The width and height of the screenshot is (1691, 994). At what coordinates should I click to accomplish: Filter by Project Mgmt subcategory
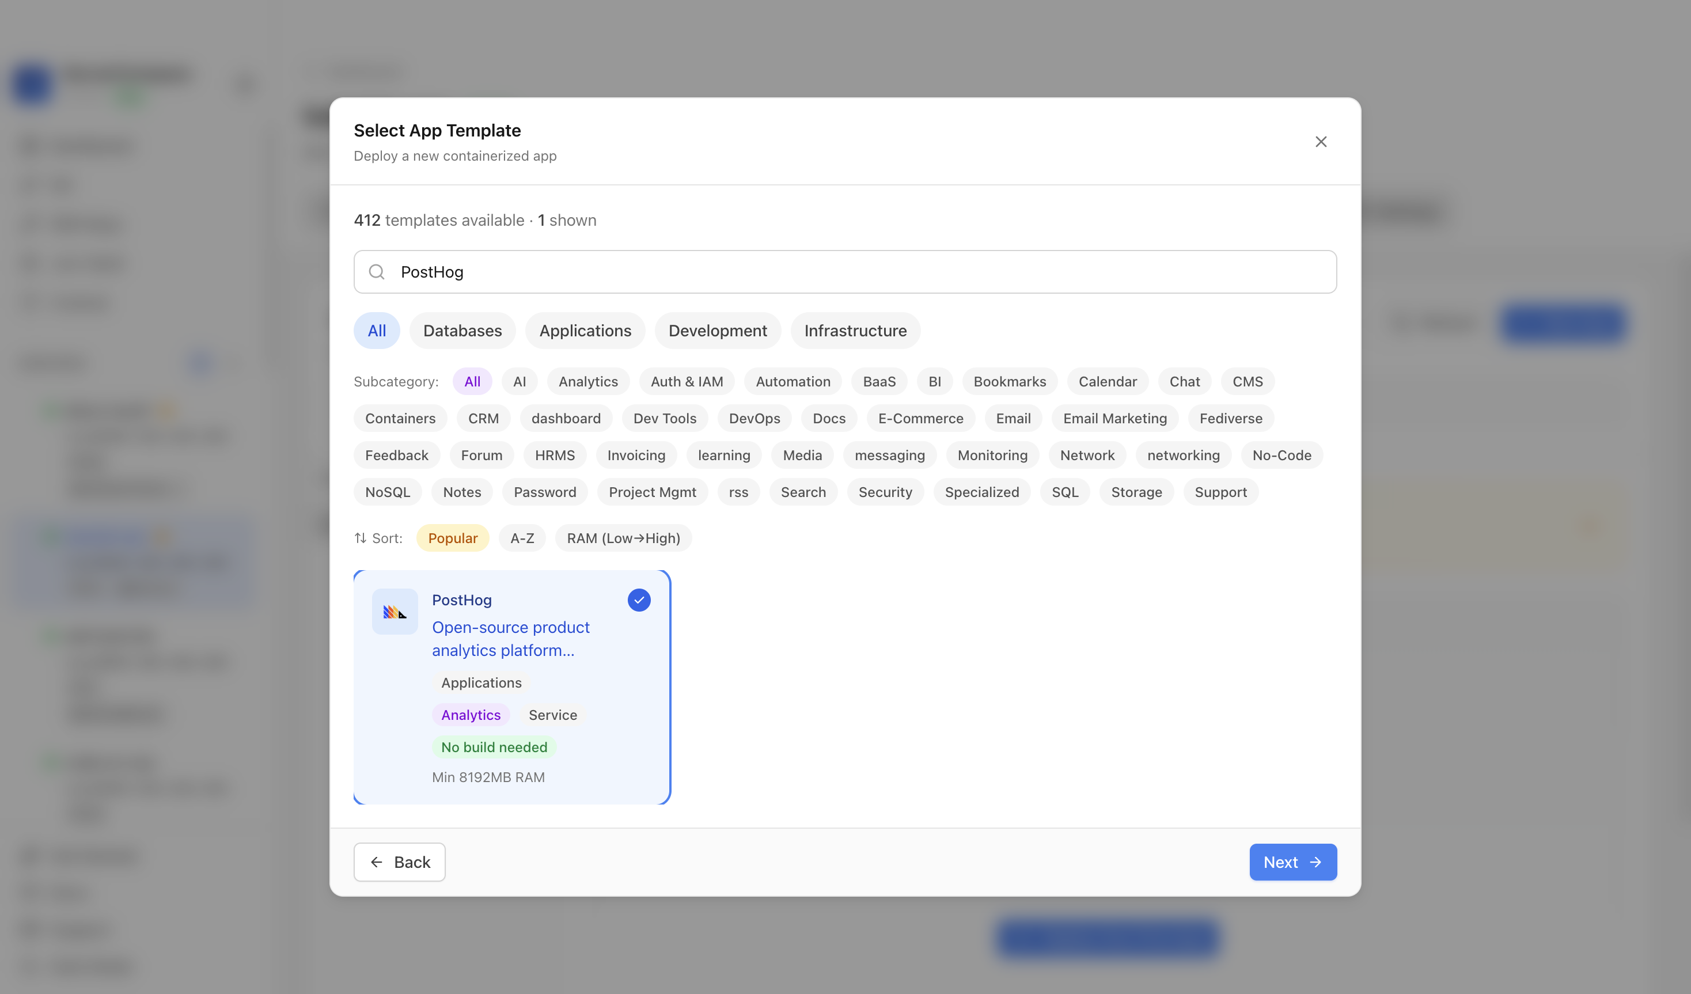652,492
